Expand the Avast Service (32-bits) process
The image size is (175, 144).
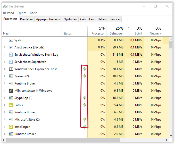pyautogui.click(x=5, y=47)
